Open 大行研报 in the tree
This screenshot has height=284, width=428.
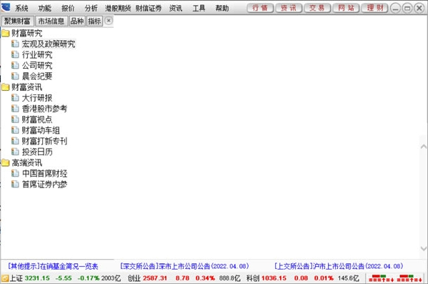point(37,98)
